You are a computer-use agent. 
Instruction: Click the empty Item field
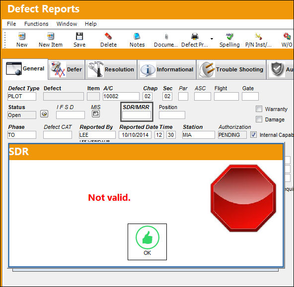tap(93, 96)
